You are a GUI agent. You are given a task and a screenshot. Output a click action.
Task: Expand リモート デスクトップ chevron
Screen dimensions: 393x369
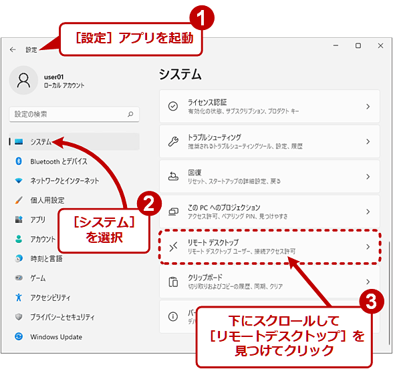click(x=368, y=247)
